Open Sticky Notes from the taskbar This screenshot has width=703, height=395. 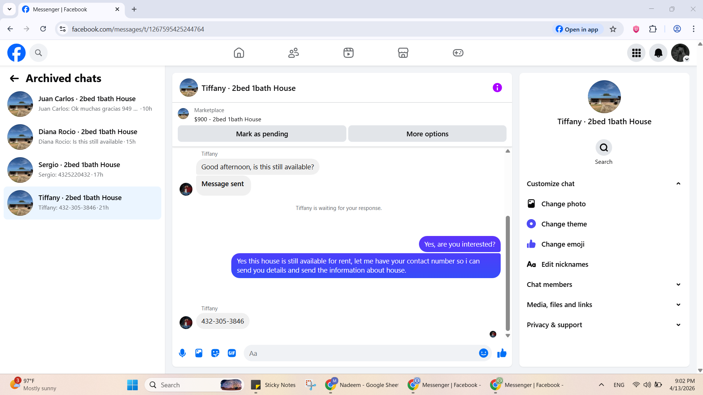[x=273, y=385]
